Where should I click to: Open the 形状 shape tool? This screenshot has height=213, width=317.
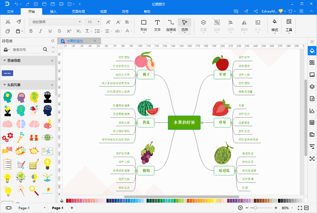pos(144,24)
